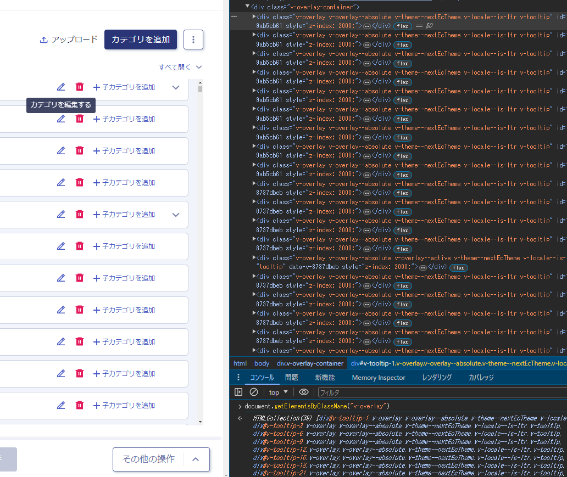Expand the v-overlay--active div node triangle
This screenshot has height=477, width=567.
254,257
